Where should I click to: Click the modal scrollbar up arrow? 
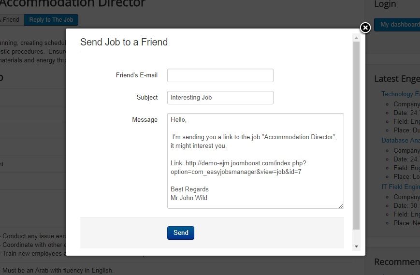(356, 38)
